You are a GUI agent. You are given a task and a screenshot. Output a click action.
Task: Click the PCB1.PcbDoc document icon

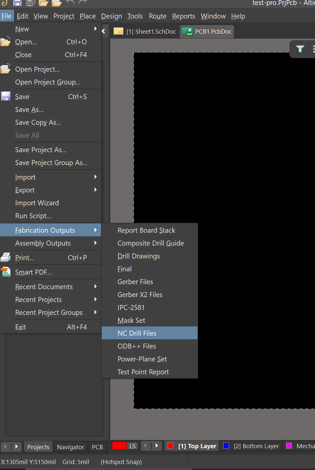187,32
